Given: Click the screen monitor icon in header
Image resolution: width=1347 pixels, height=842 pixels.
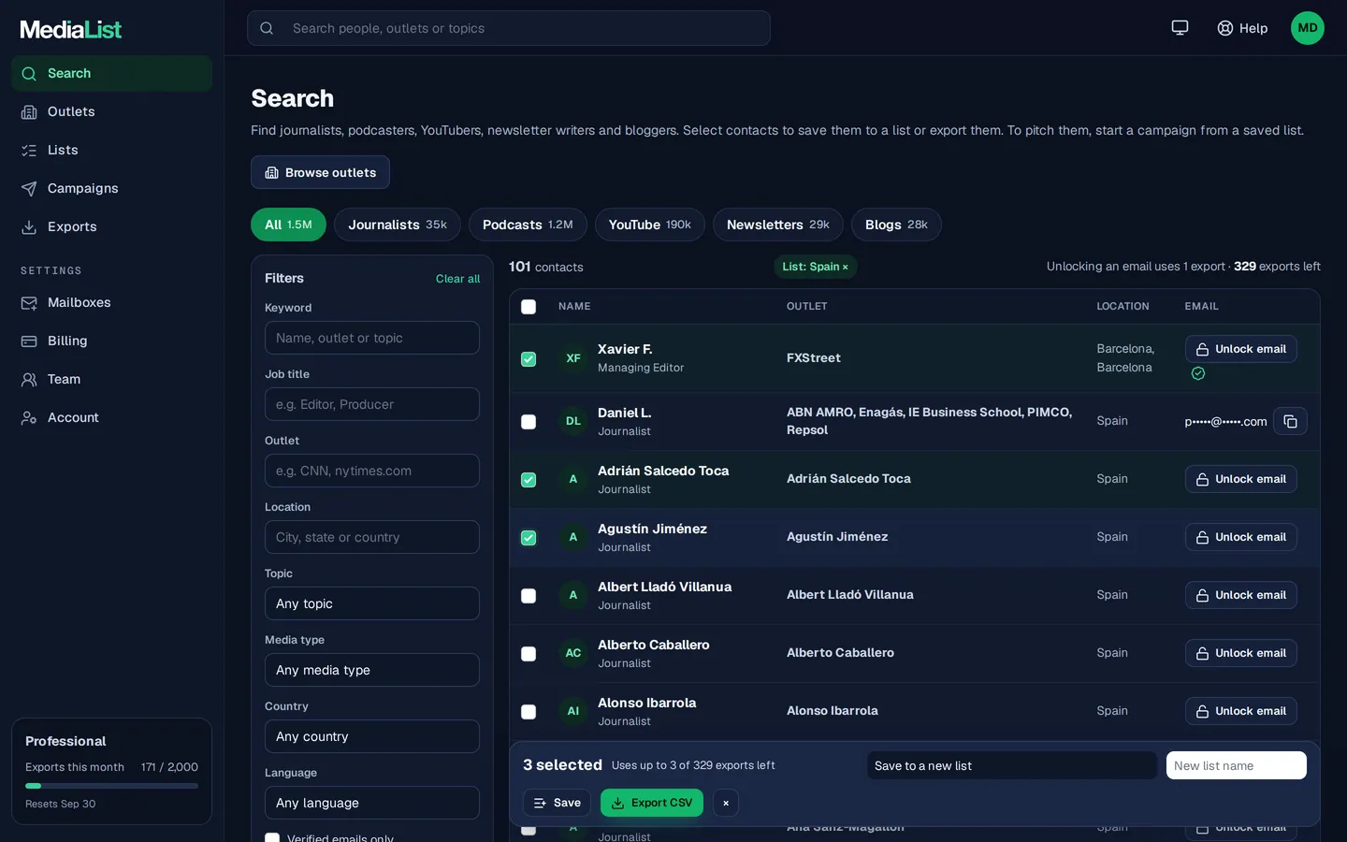Looking at the screenshot, I should click(1180, 28).
